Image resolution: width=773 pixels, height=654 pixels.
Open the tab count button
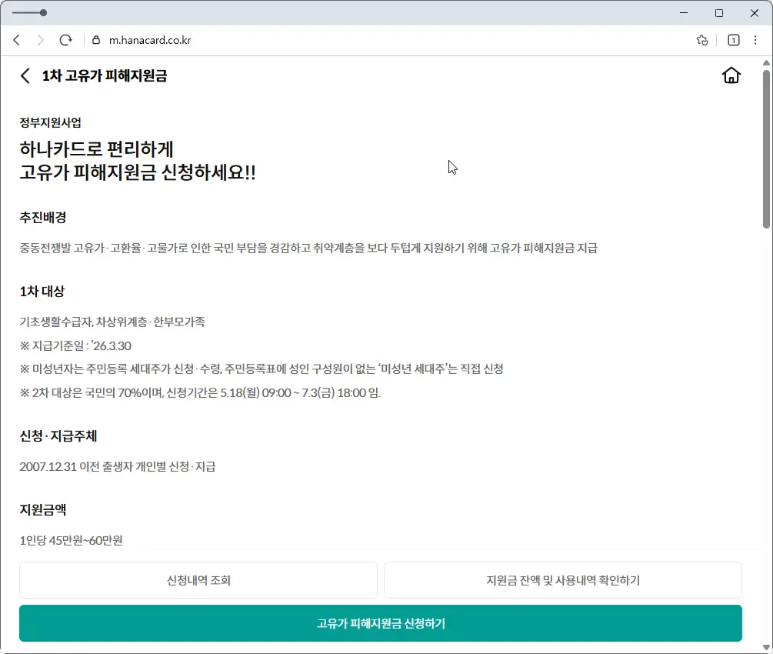[734, 40]
